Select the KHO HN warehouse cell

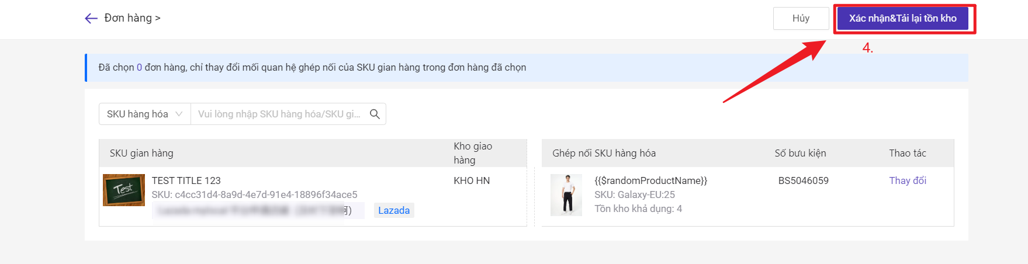point(472,180)
